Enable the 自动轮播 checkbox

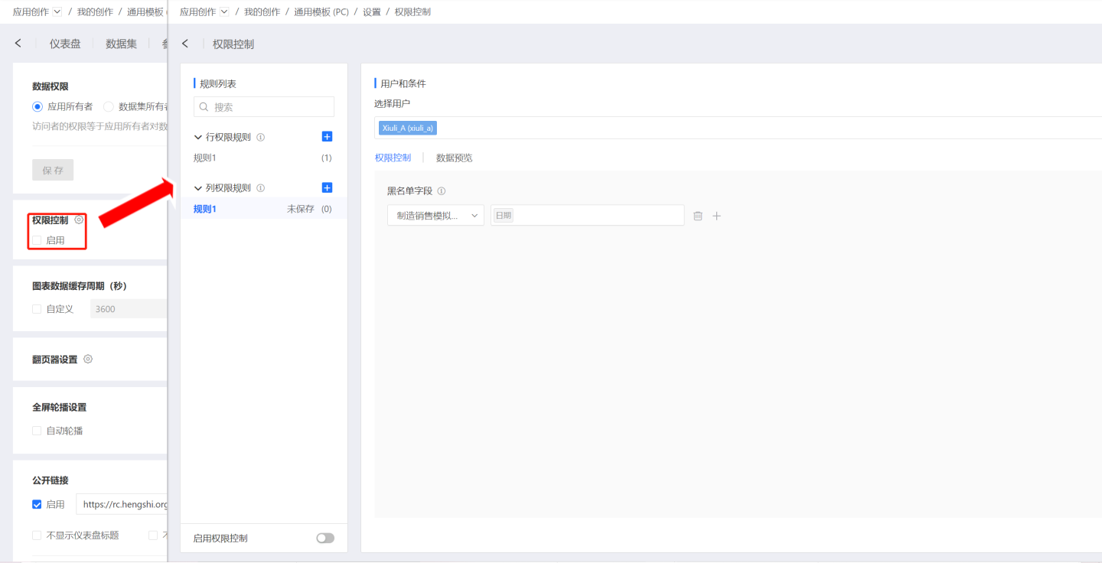(x=37, y=431)
